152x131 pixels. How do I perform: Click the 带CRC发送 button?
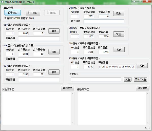click(x=140, y=79)
